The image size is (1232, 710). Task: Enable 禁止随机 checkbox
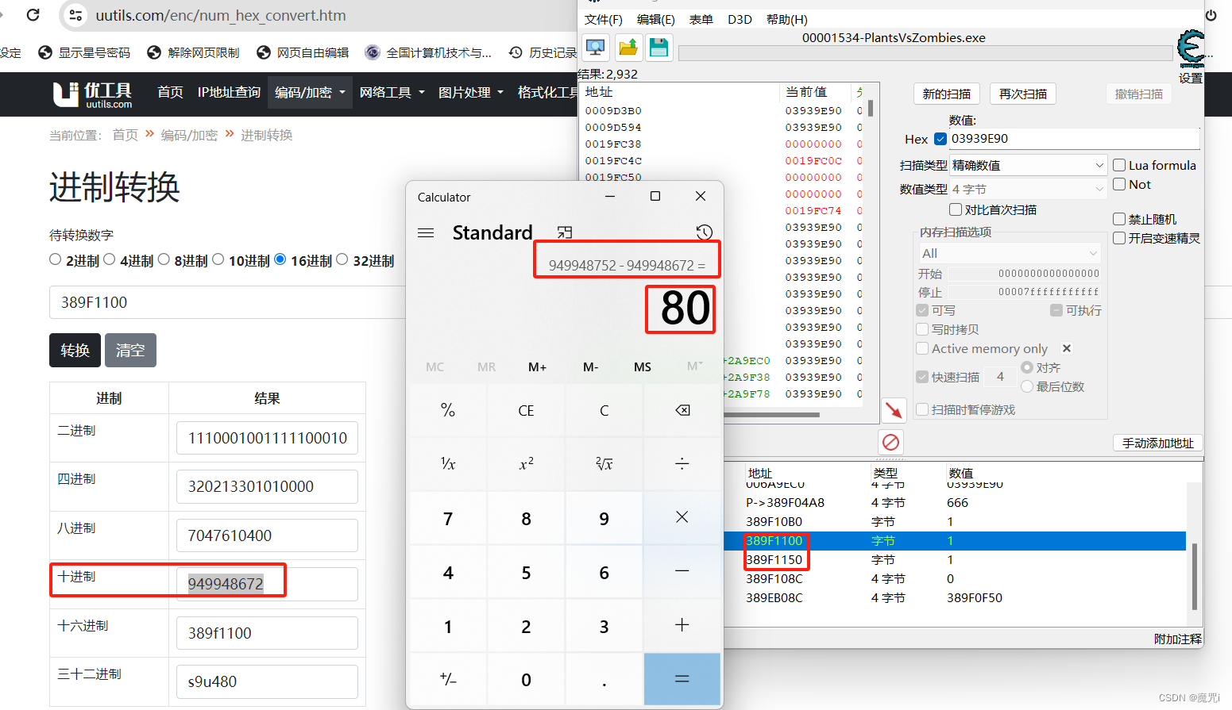point(1119,219)
